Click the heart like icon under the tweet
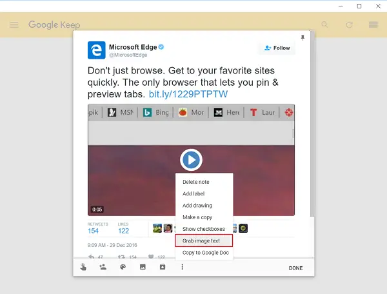This screenshot has width=387, height=294. (x=151, y=257)
